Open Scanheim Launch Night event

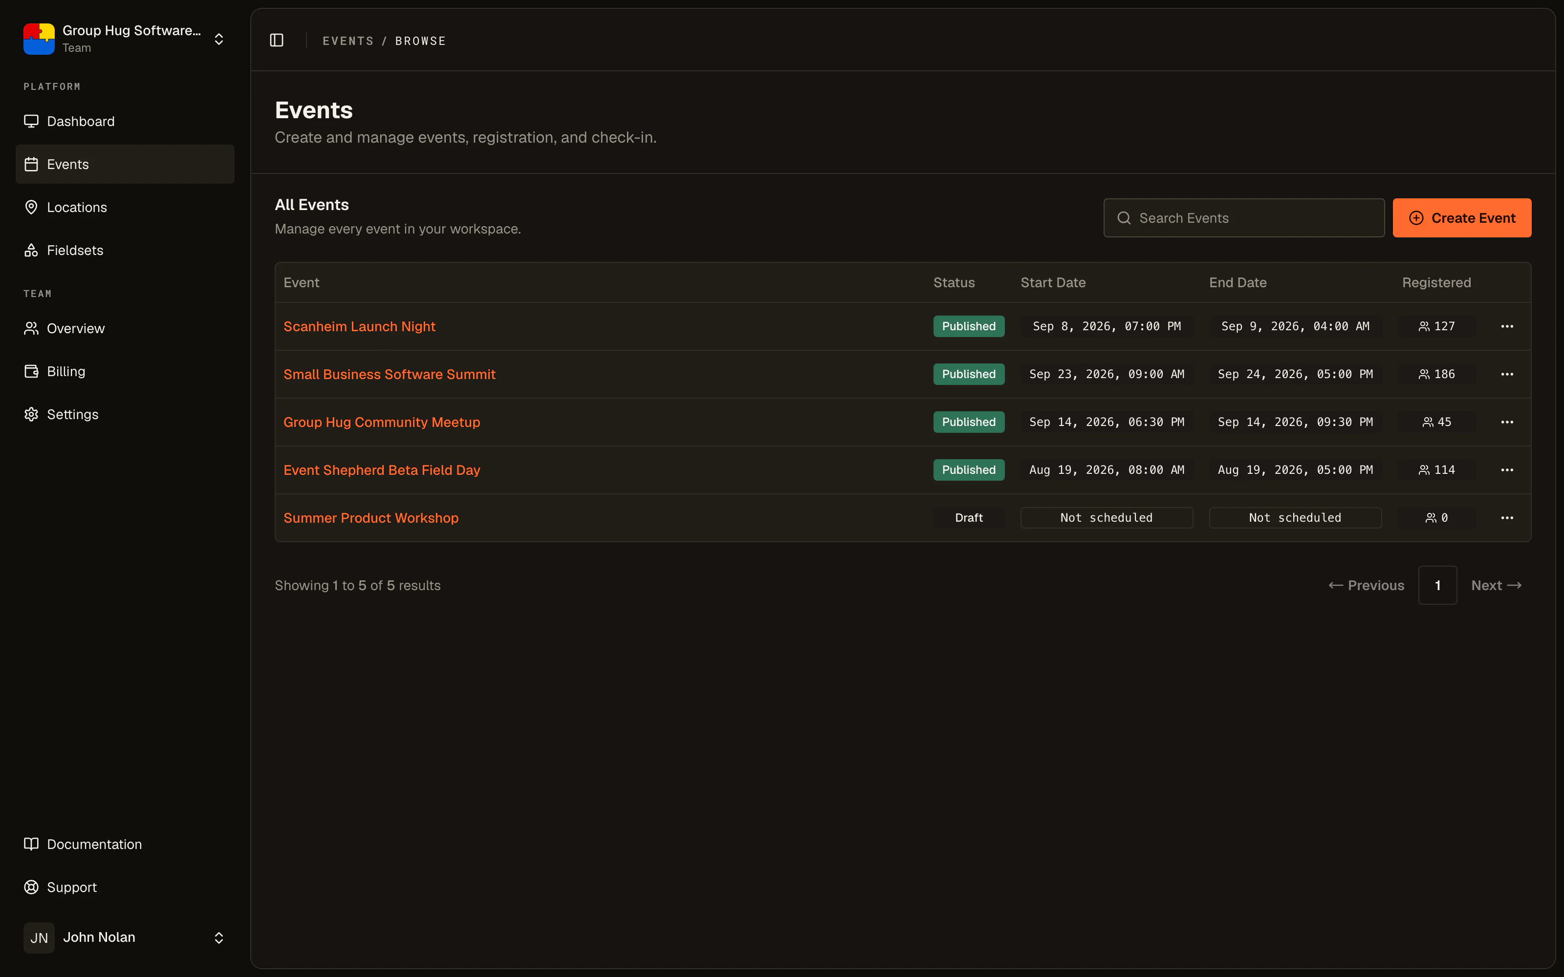pos(359,326)
